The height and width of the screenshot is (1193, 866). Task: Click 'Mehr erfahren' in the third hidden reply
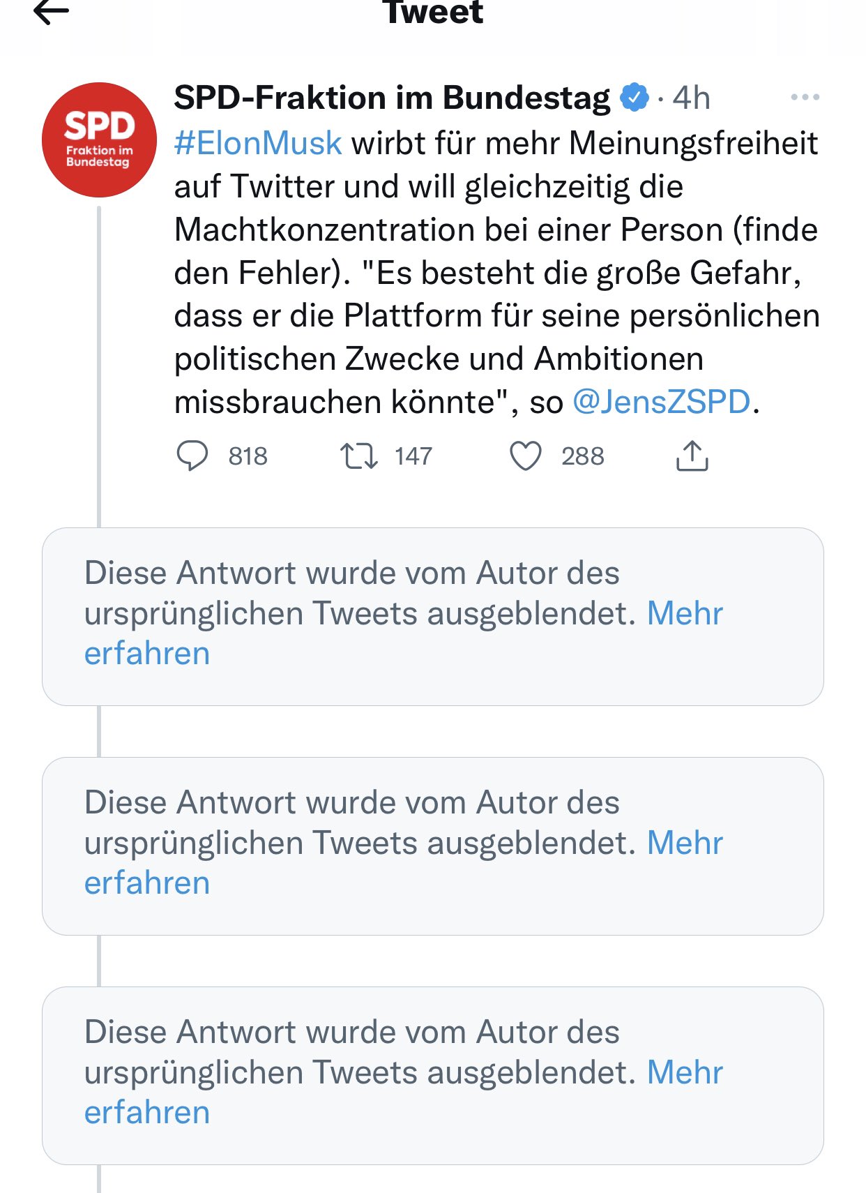pos(684,1073)
